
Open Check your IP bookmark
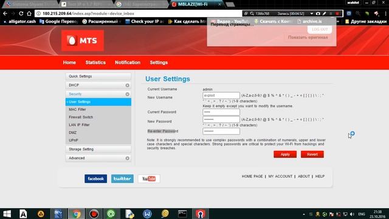pos(145,22)
